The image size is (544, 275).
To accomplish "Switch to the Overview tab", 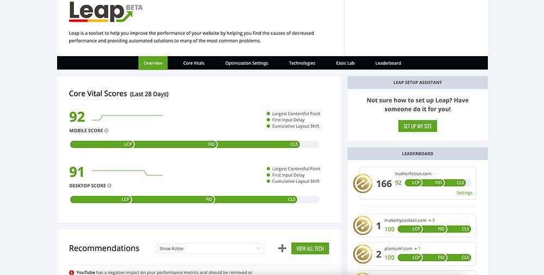I will click(153, 63).
